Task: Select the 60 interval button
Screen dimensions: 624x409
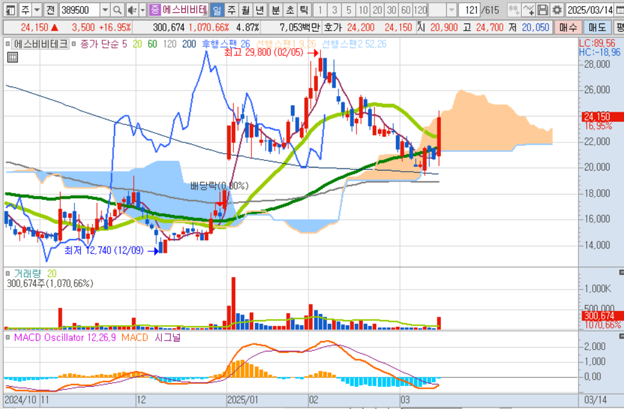Action: click(x=406, y=10)
